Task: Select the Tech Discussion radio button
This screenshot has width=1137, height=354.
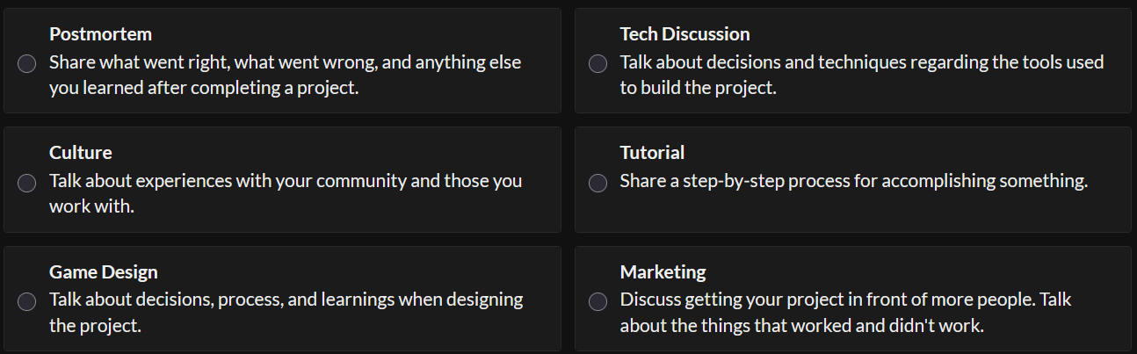Action: click(x=597, y=64)
